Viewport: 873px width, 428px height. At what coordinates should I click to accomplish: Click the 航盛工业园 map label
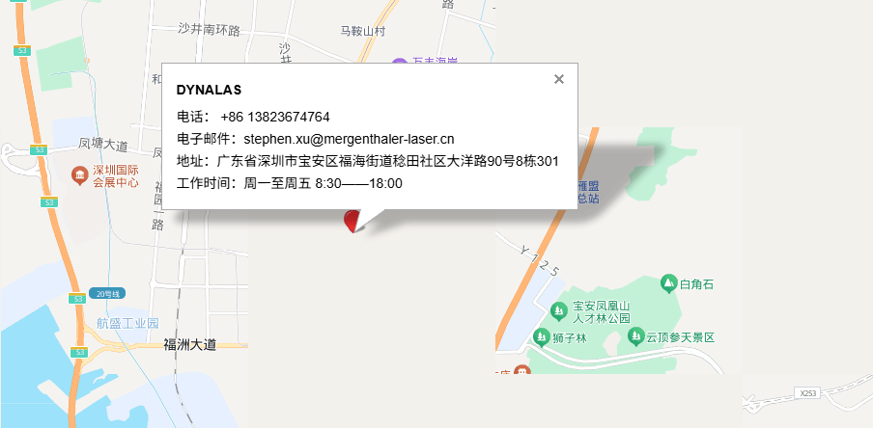(128, 323)
